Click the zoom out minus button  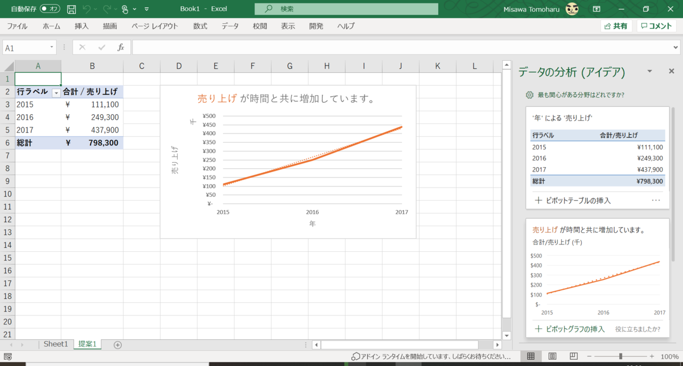click(588, 356)
